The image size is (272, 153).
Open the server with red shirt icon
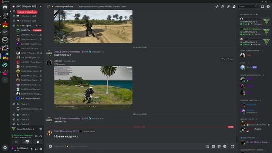pyautogui.click(x=5, y=24)
